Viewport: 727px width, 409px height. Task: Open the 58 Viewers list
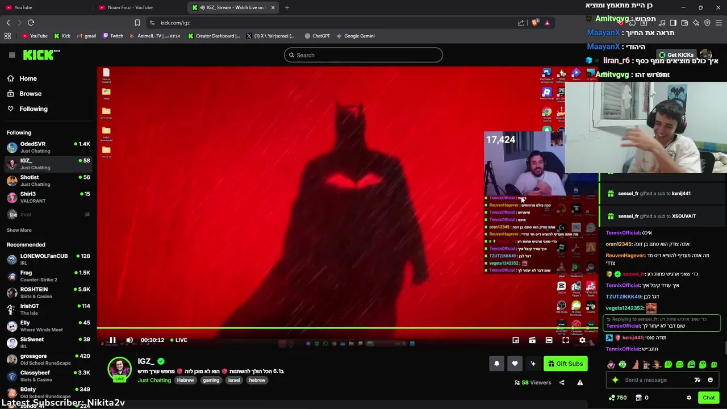pyautogui.click(x=533, y=382)
